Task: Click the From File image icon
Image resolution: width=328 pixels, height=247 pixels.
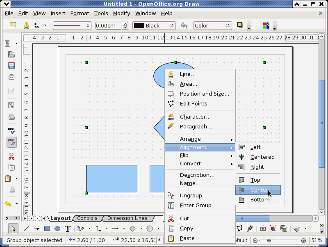Action: 273,229
